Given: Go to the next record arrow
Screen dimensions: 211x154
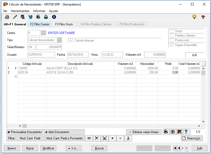Looking at the screenshot, I should point(183,148).
